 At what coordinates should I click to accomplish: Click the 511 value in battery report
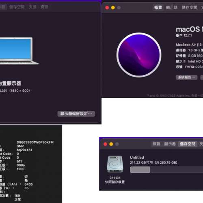coord(19,161)
